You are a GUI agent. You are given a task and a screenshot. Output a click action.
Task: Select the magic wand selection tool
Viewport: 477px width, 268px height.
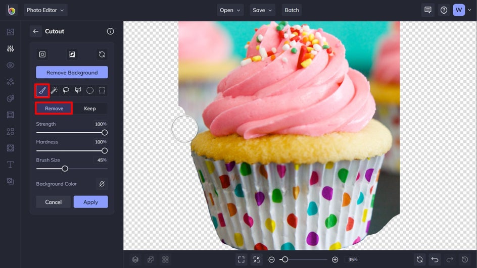tap(54, 90)
